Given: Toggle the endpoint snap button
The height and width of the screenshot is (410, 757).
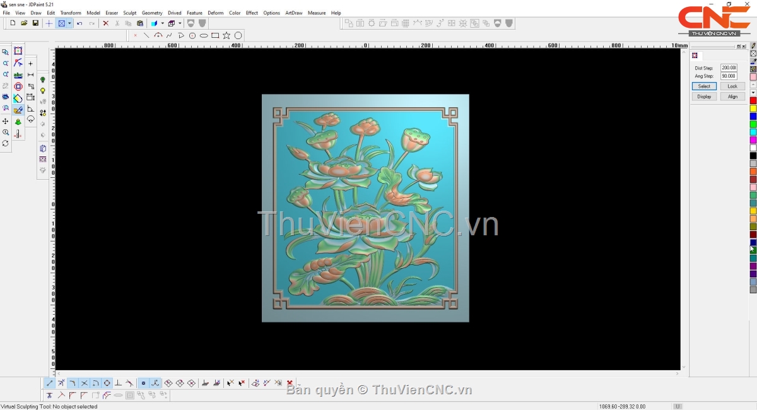Looking at the screenshot, I should click(x=50, y=383).
